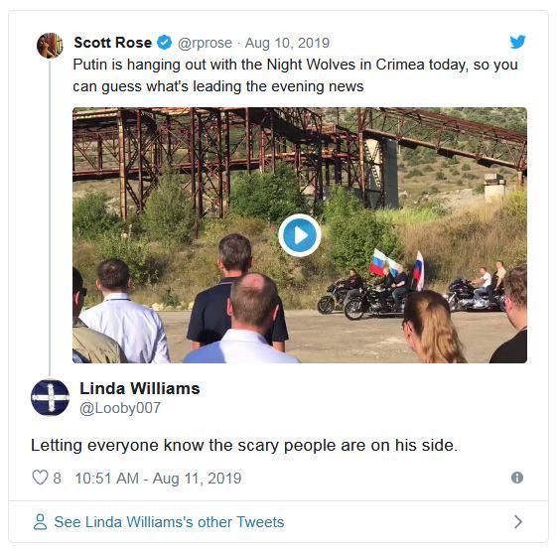This screenshot has height=553, width=557.
Task: Open the Linda Williams display name
Action: click(140, 388)
